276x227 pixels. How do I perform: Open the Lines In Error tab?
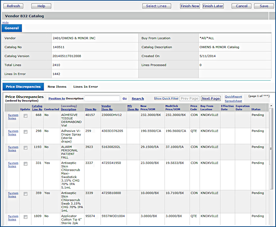(85, 87)
